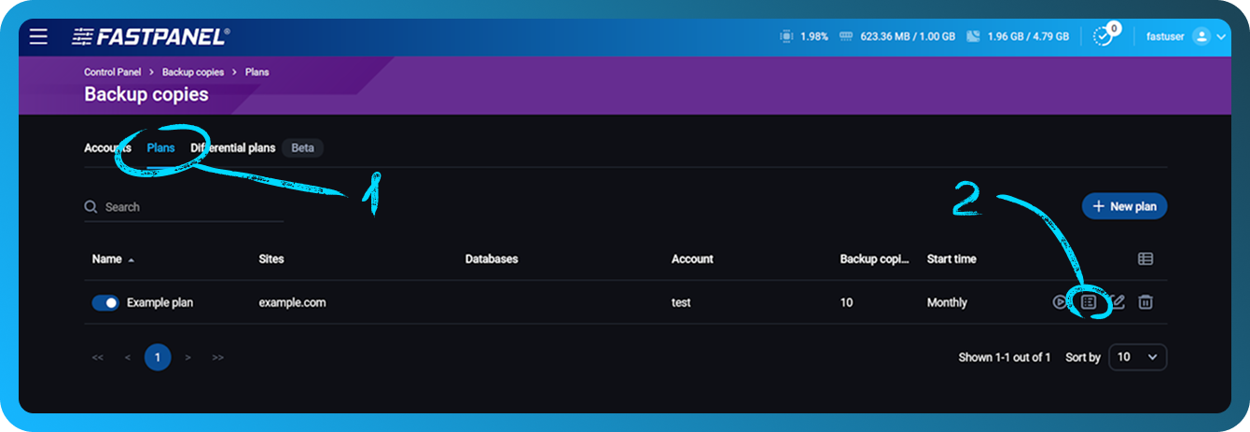The width and height of the screenshot is (1250, 432).
Task: Run the Example plan backup now
Action: point(1060,302)
